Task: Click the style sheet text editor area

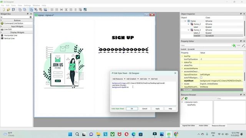Action: pos(144,94)
